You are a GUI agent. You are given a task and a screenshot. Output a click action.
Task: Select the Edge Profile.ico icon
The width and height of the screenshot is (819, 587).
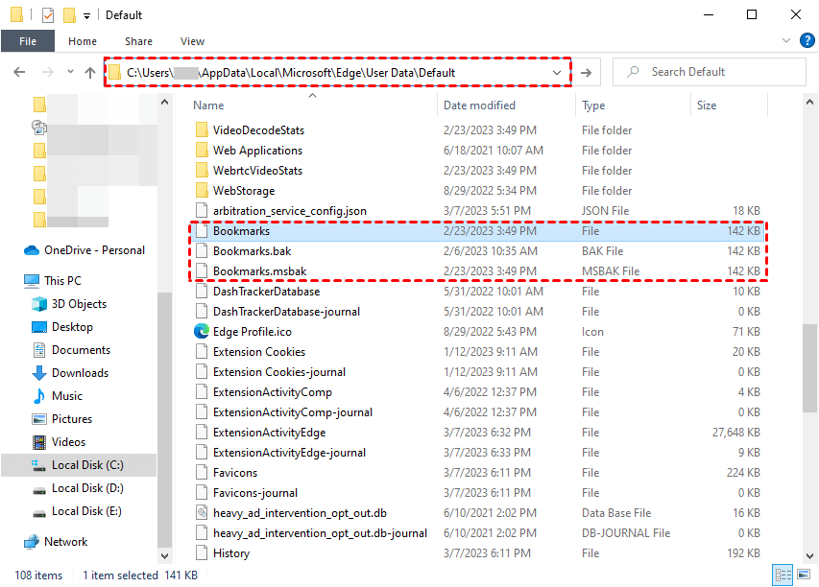202,331
